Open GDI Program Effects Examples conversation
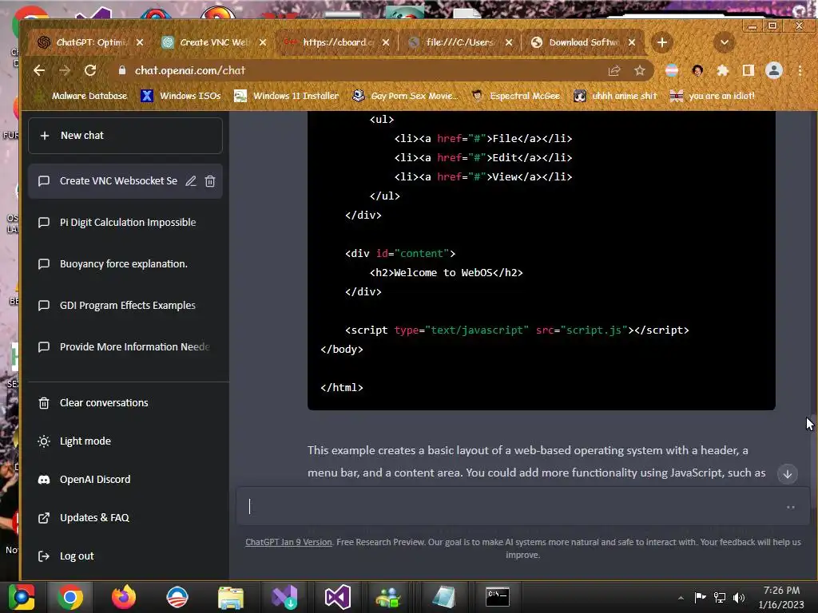Viewport: 818px width, 613px height. click(x=125, y=306)
